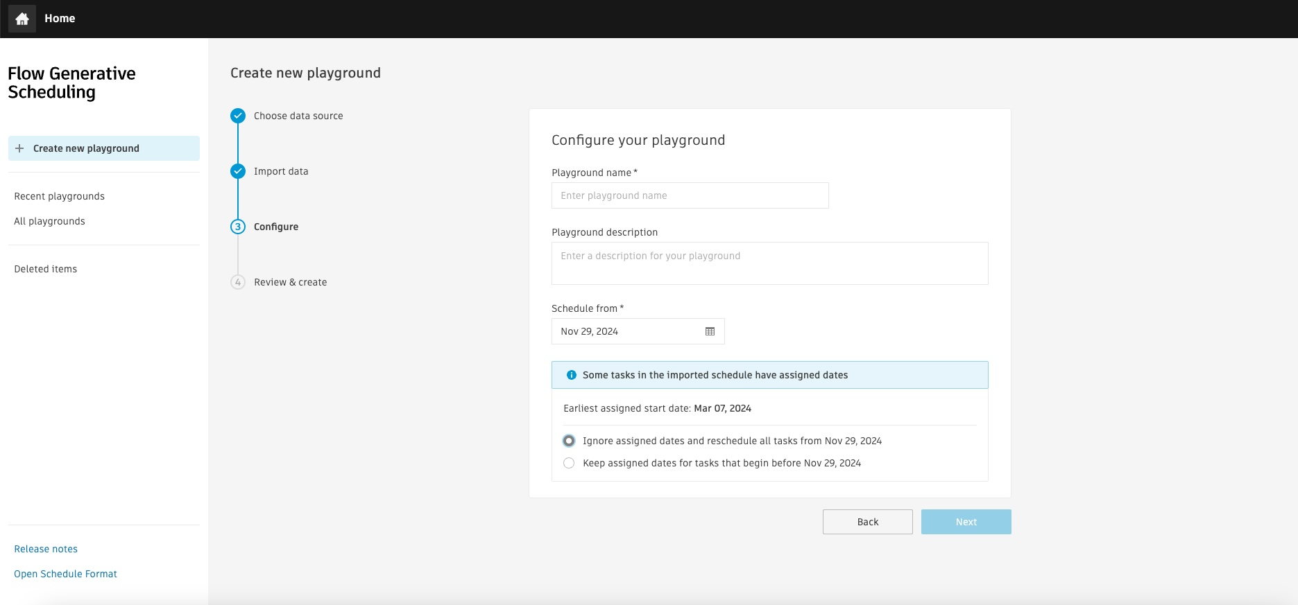Viewport: 1298px width, 605px height.
Task: Open Recent playgrounds
Action: 60,196
